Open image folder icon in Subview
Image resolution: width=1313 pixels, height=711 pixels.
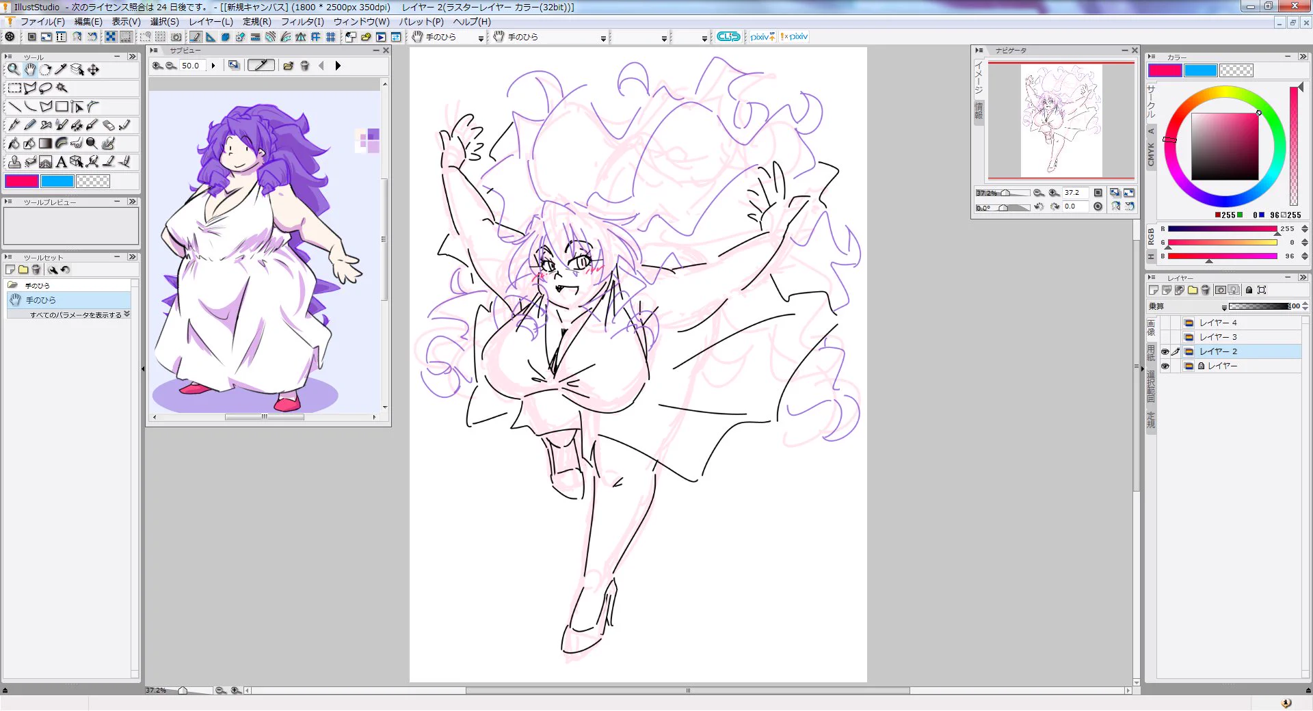click(x=288, y=66)
